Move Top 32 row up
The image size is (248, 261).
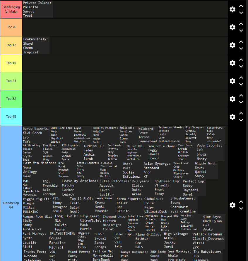pos(241,95)
